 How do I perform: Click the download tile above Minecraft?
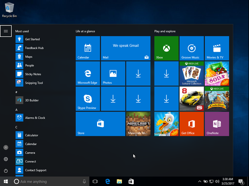point(138,99)
